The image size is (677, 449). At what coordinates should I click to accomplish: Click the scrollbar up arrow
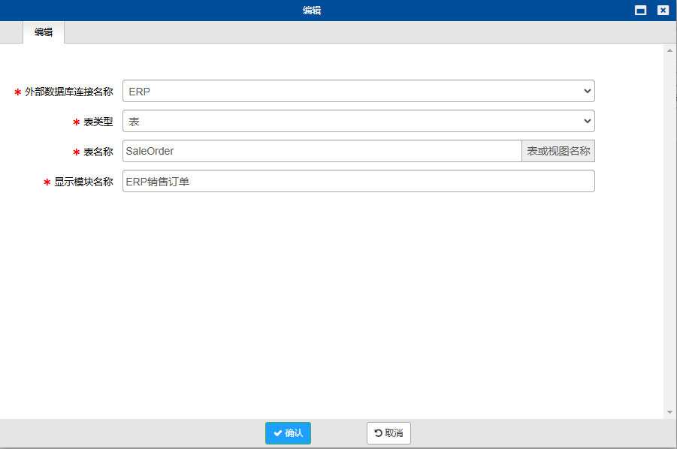pyautogui.click(x=669, y=50)
